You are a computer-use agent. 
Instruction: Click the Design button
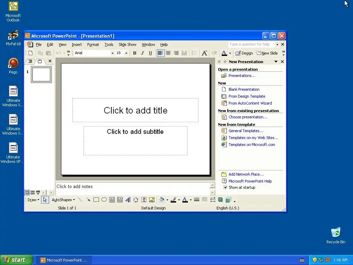[x=244, y=53]
